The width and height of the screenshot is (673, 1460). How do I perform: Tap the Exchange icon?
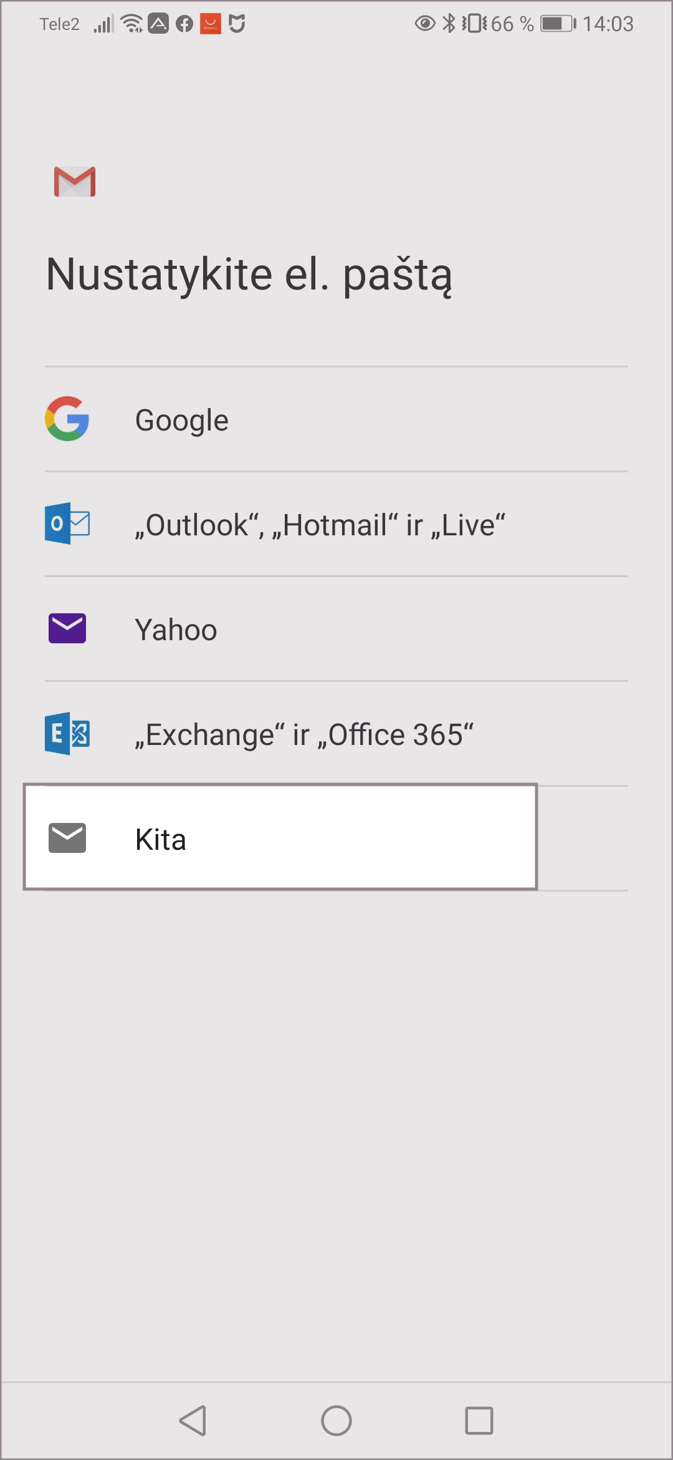pos(67,733)
